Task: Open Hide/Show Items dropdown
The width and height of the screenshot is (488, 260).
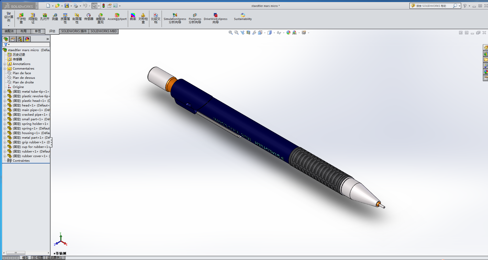Action: [x=284, y=33]
